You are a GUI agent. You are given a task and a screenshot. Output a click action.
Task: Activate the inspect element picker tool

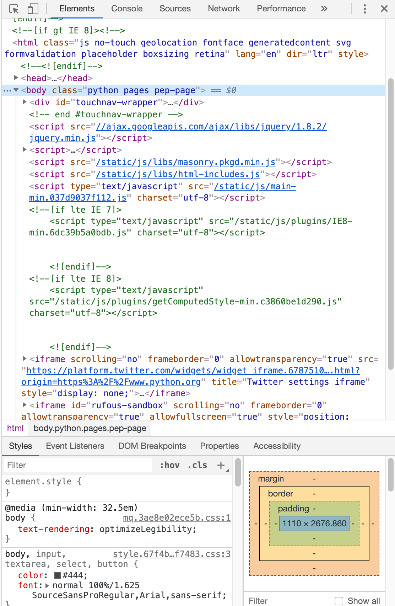[x=14, y=9]
